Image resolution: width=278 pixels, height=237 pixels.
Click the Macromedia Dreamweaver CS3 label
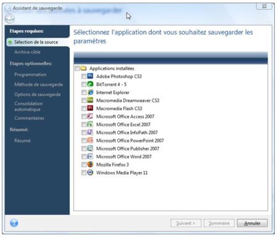click(128, 100)
